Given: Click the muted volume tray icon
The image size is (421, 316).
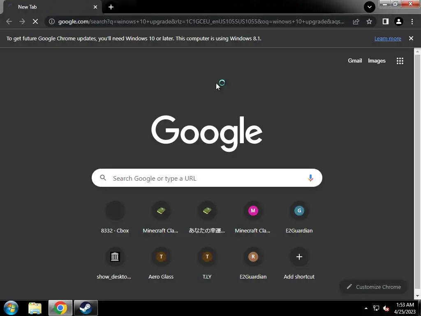Looking at the screenshot, I should pos(386,308).
